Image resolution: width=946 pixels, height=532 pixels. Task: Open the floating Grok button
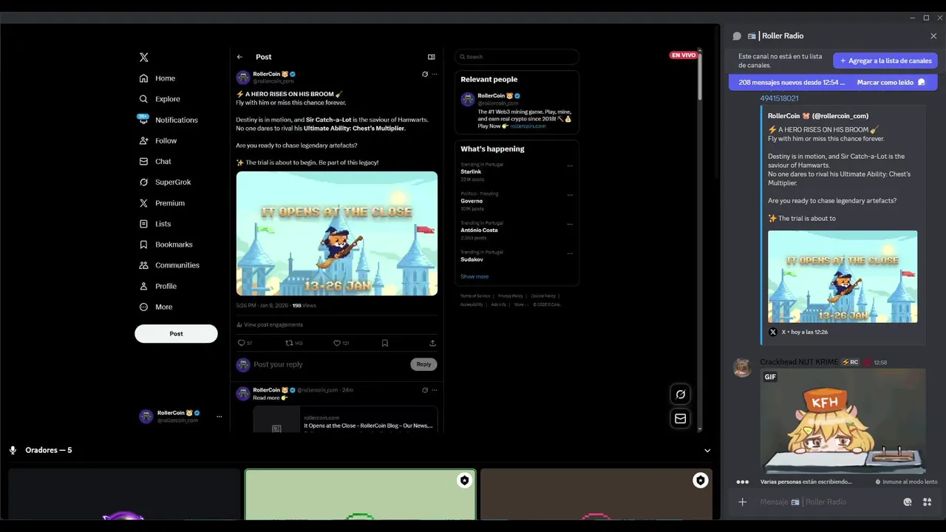(x=681, y=395)
